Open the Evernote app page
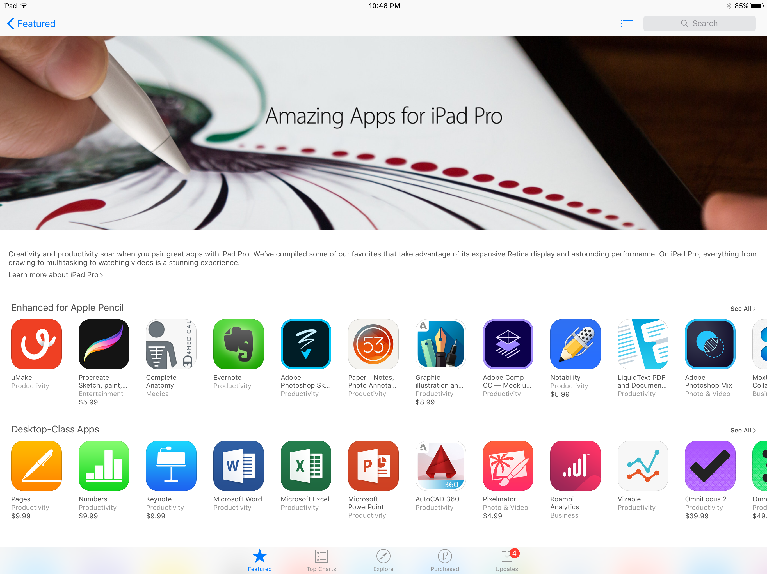The image size is (767, 574). coord(238,345)
